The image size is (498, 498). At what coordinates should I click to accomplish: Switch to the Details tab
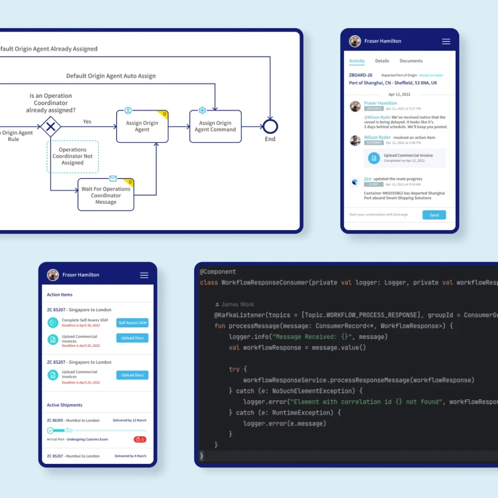[x=382, y=61]
